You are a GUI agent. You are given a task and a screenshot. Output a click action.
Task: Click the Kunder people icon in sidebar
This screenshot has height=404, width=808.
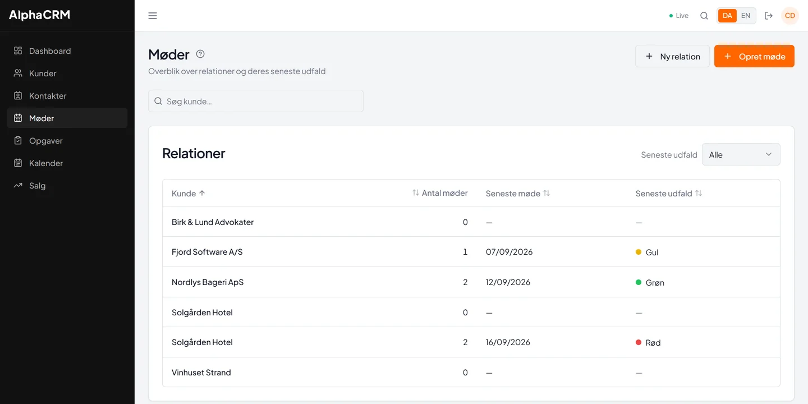18,73
